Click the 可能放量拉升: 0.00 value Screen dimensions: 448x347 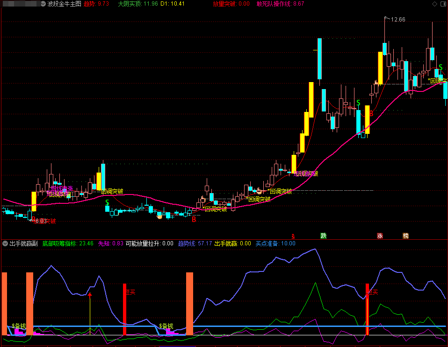pos(150,243)
